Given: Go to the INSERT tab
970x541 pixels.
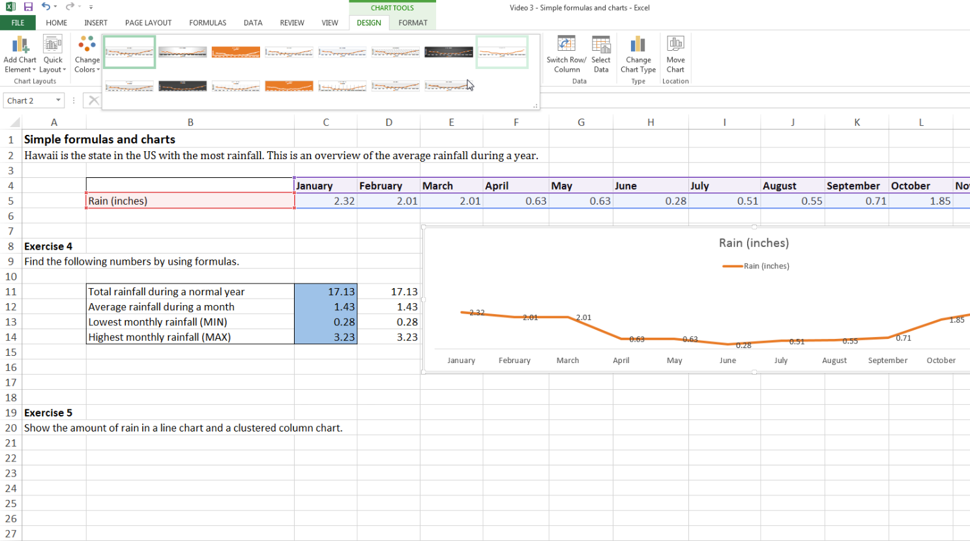Looking at the screenshot, I should [x=96, y=23].
